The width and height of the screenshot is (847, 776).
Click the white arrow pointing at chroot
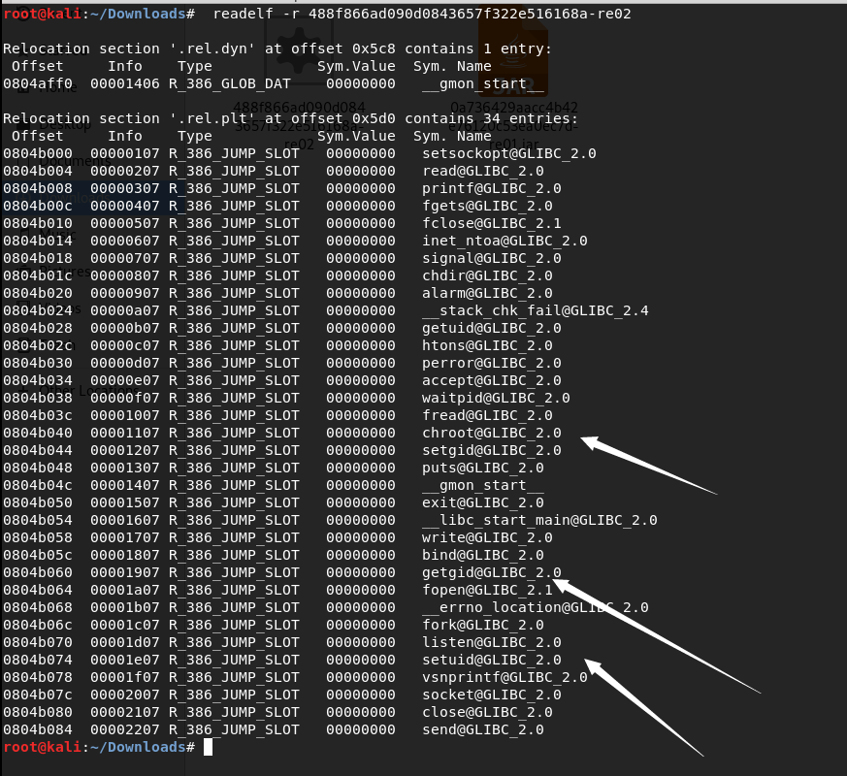[x=648, y=465]
